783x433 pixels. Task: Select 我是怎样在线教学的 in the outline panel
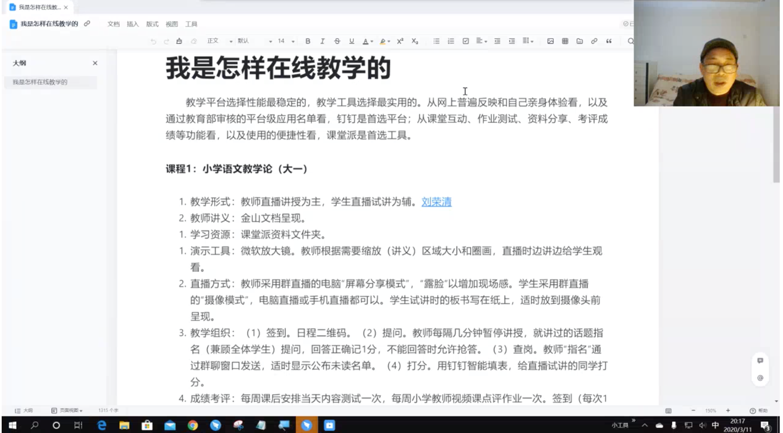[x=40, y=82]
